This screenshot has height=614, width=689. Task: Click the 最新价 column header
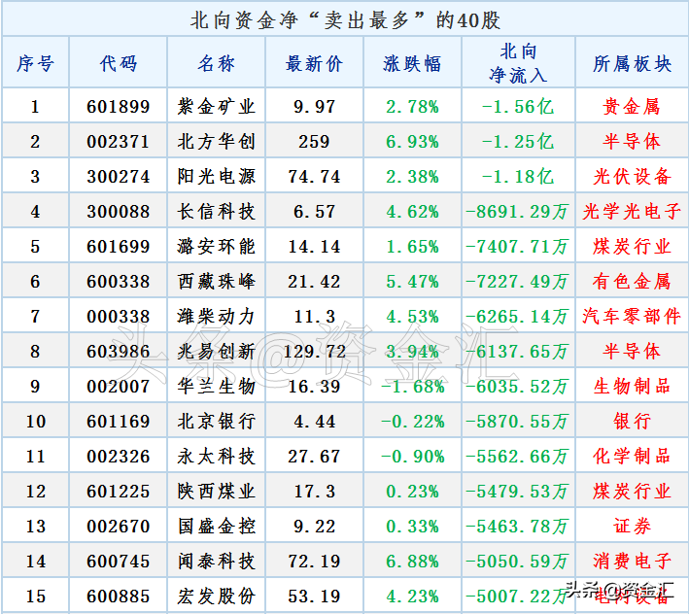tap(314, 64)
